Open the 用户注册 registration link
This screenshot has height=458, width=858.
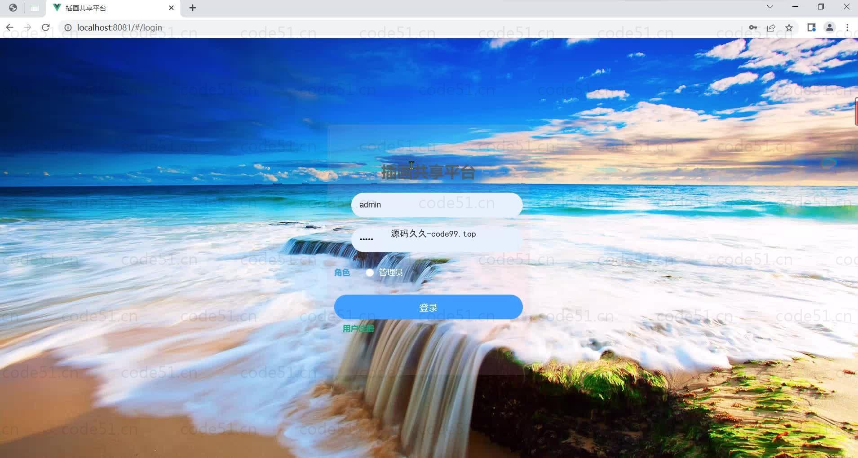(x=358, y=329)
